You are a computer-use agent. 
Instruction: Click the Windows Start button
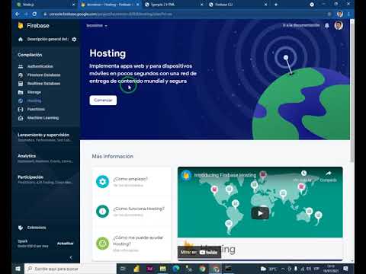pyautogui.click(x=18, y=269)
